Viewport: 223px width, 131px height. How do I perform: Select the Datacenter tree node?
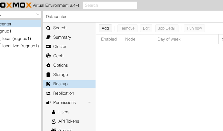click(21, 24)
